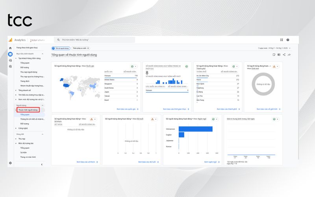Click the gray gender donut chart
This screenshot has width=315, height=197.
click(x=263, y=84)
